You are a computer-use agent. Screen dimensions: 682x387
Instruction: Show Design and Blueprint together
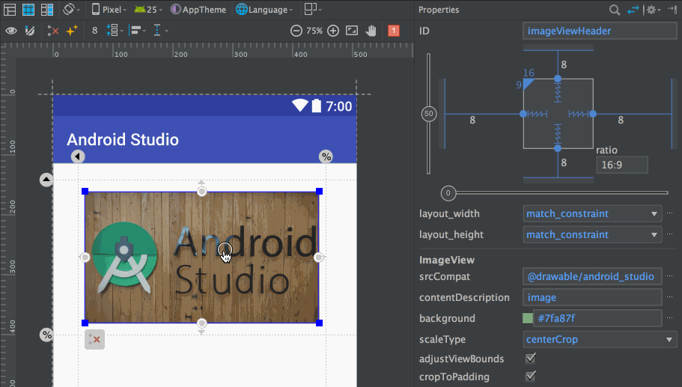pyautogui.click(x=47, y=10)
